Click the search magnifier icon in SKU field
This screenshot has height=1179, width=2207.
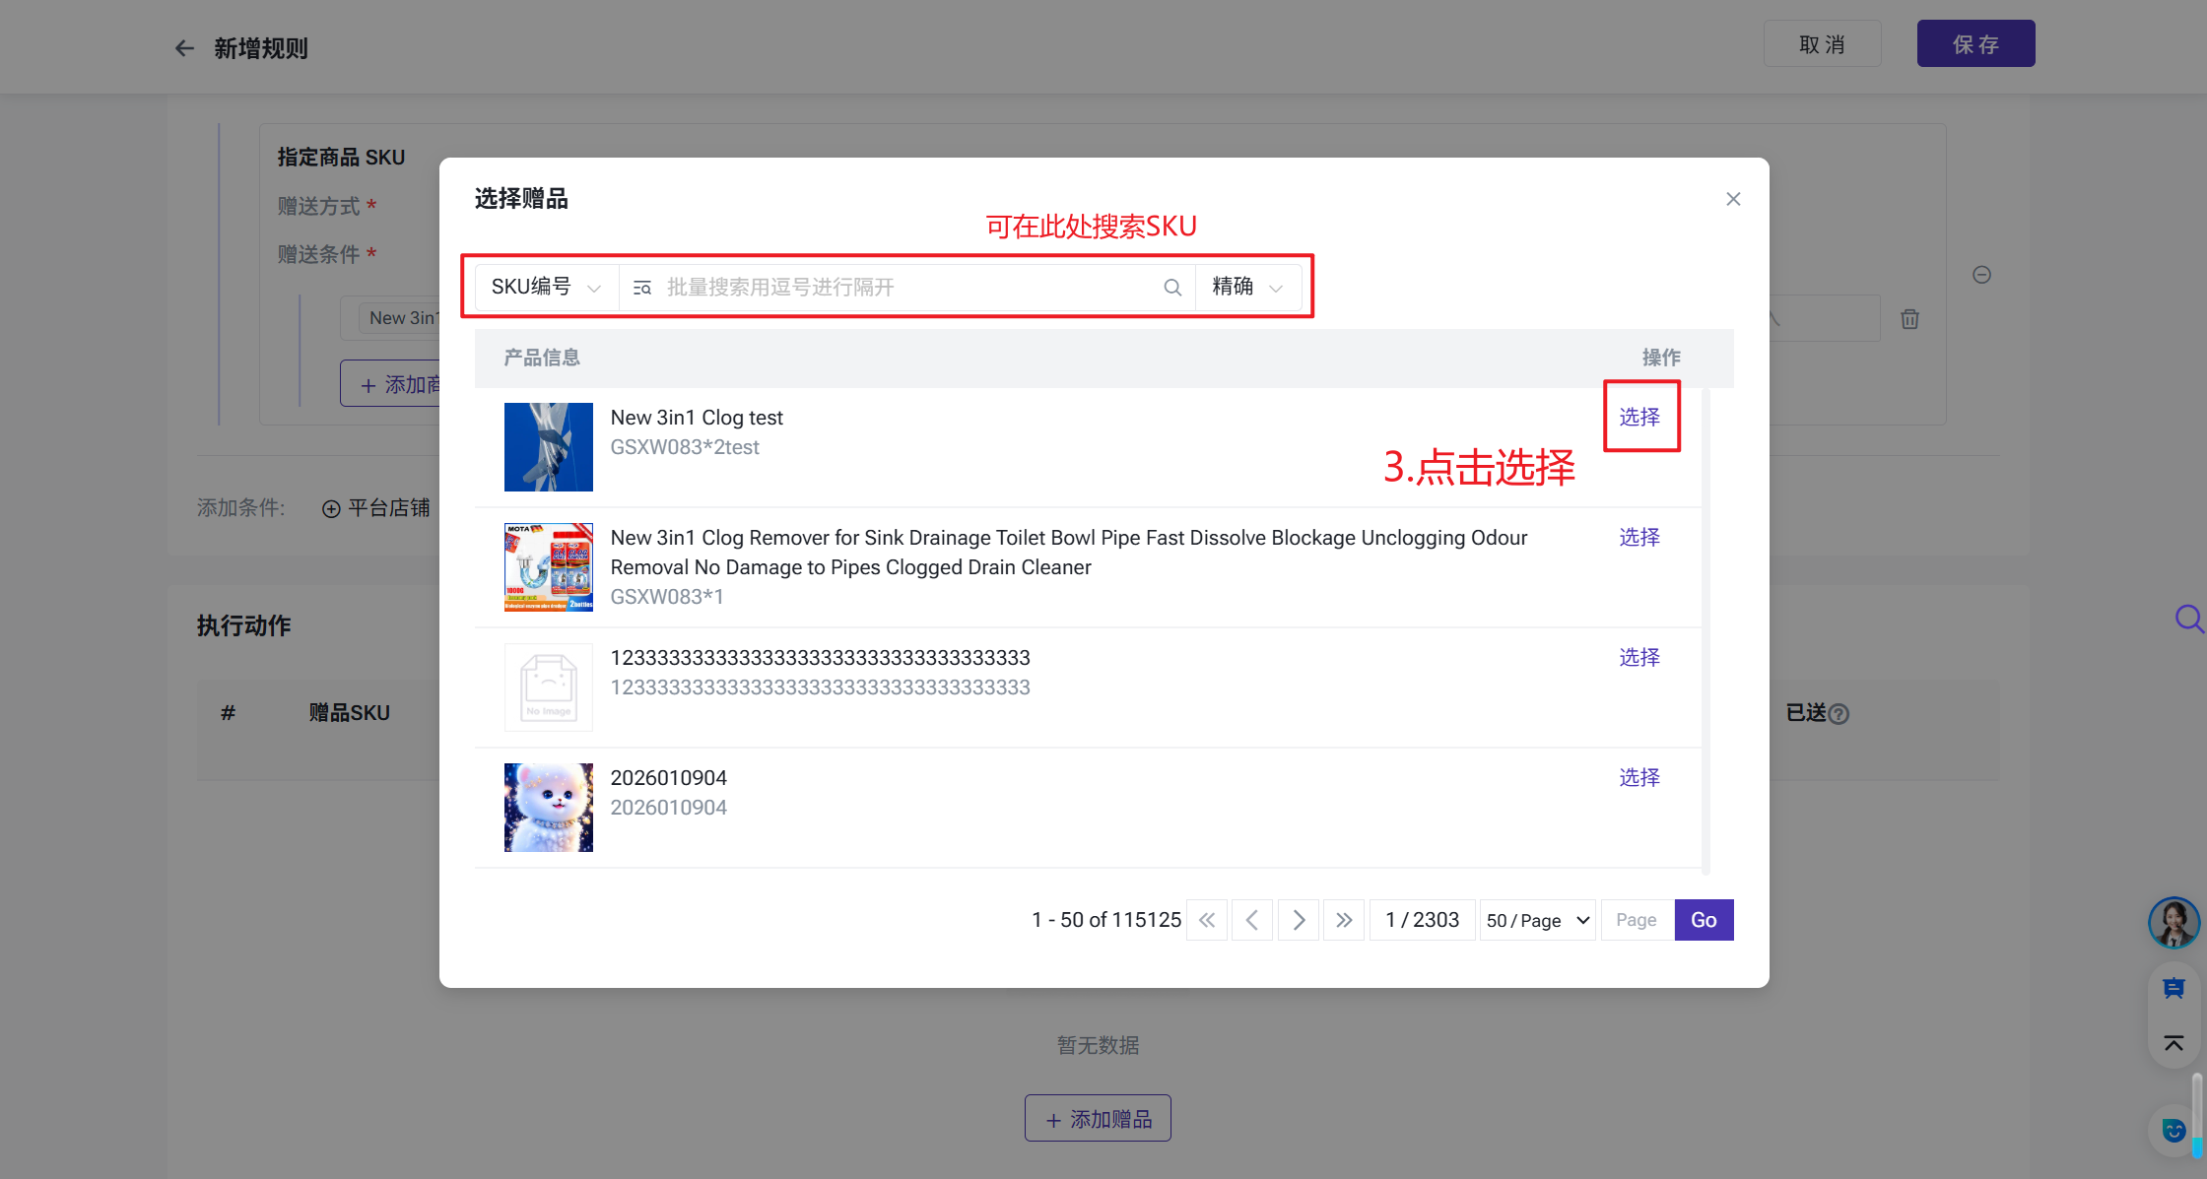coord(1172,288)
